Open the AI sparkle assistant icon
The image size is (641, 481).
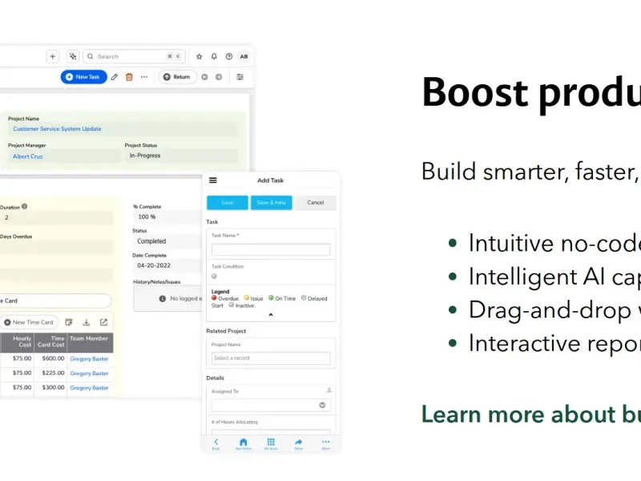click(73, 56)
